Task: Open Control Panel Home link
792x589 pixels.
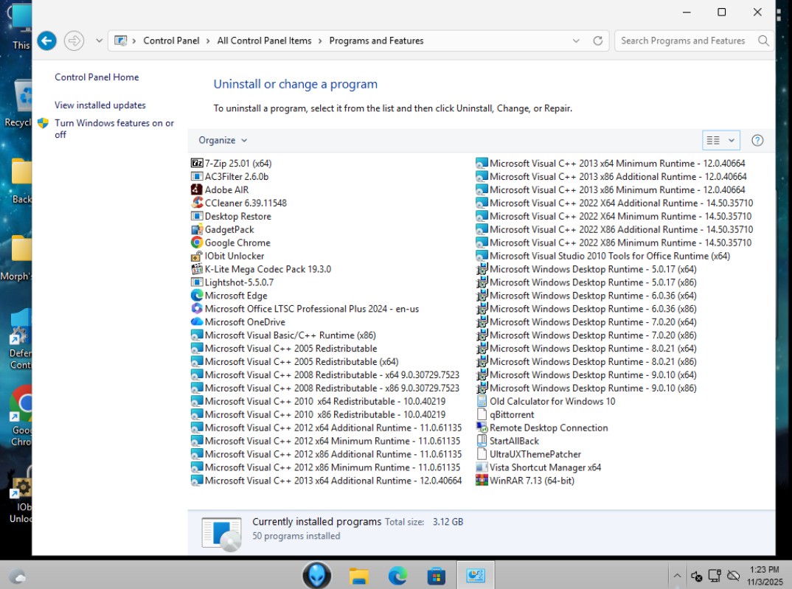Action: (97, 77)
